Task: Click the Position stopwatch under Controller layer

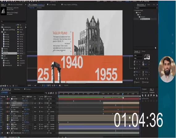Action: point(11,101)
